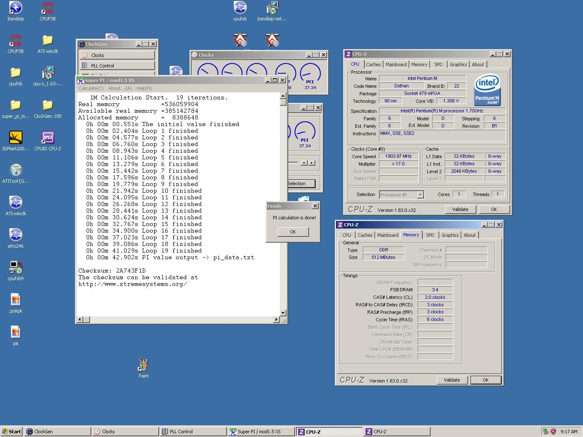Launch the CPUID CPU-Z shortcut

click(x=47, y=141)
